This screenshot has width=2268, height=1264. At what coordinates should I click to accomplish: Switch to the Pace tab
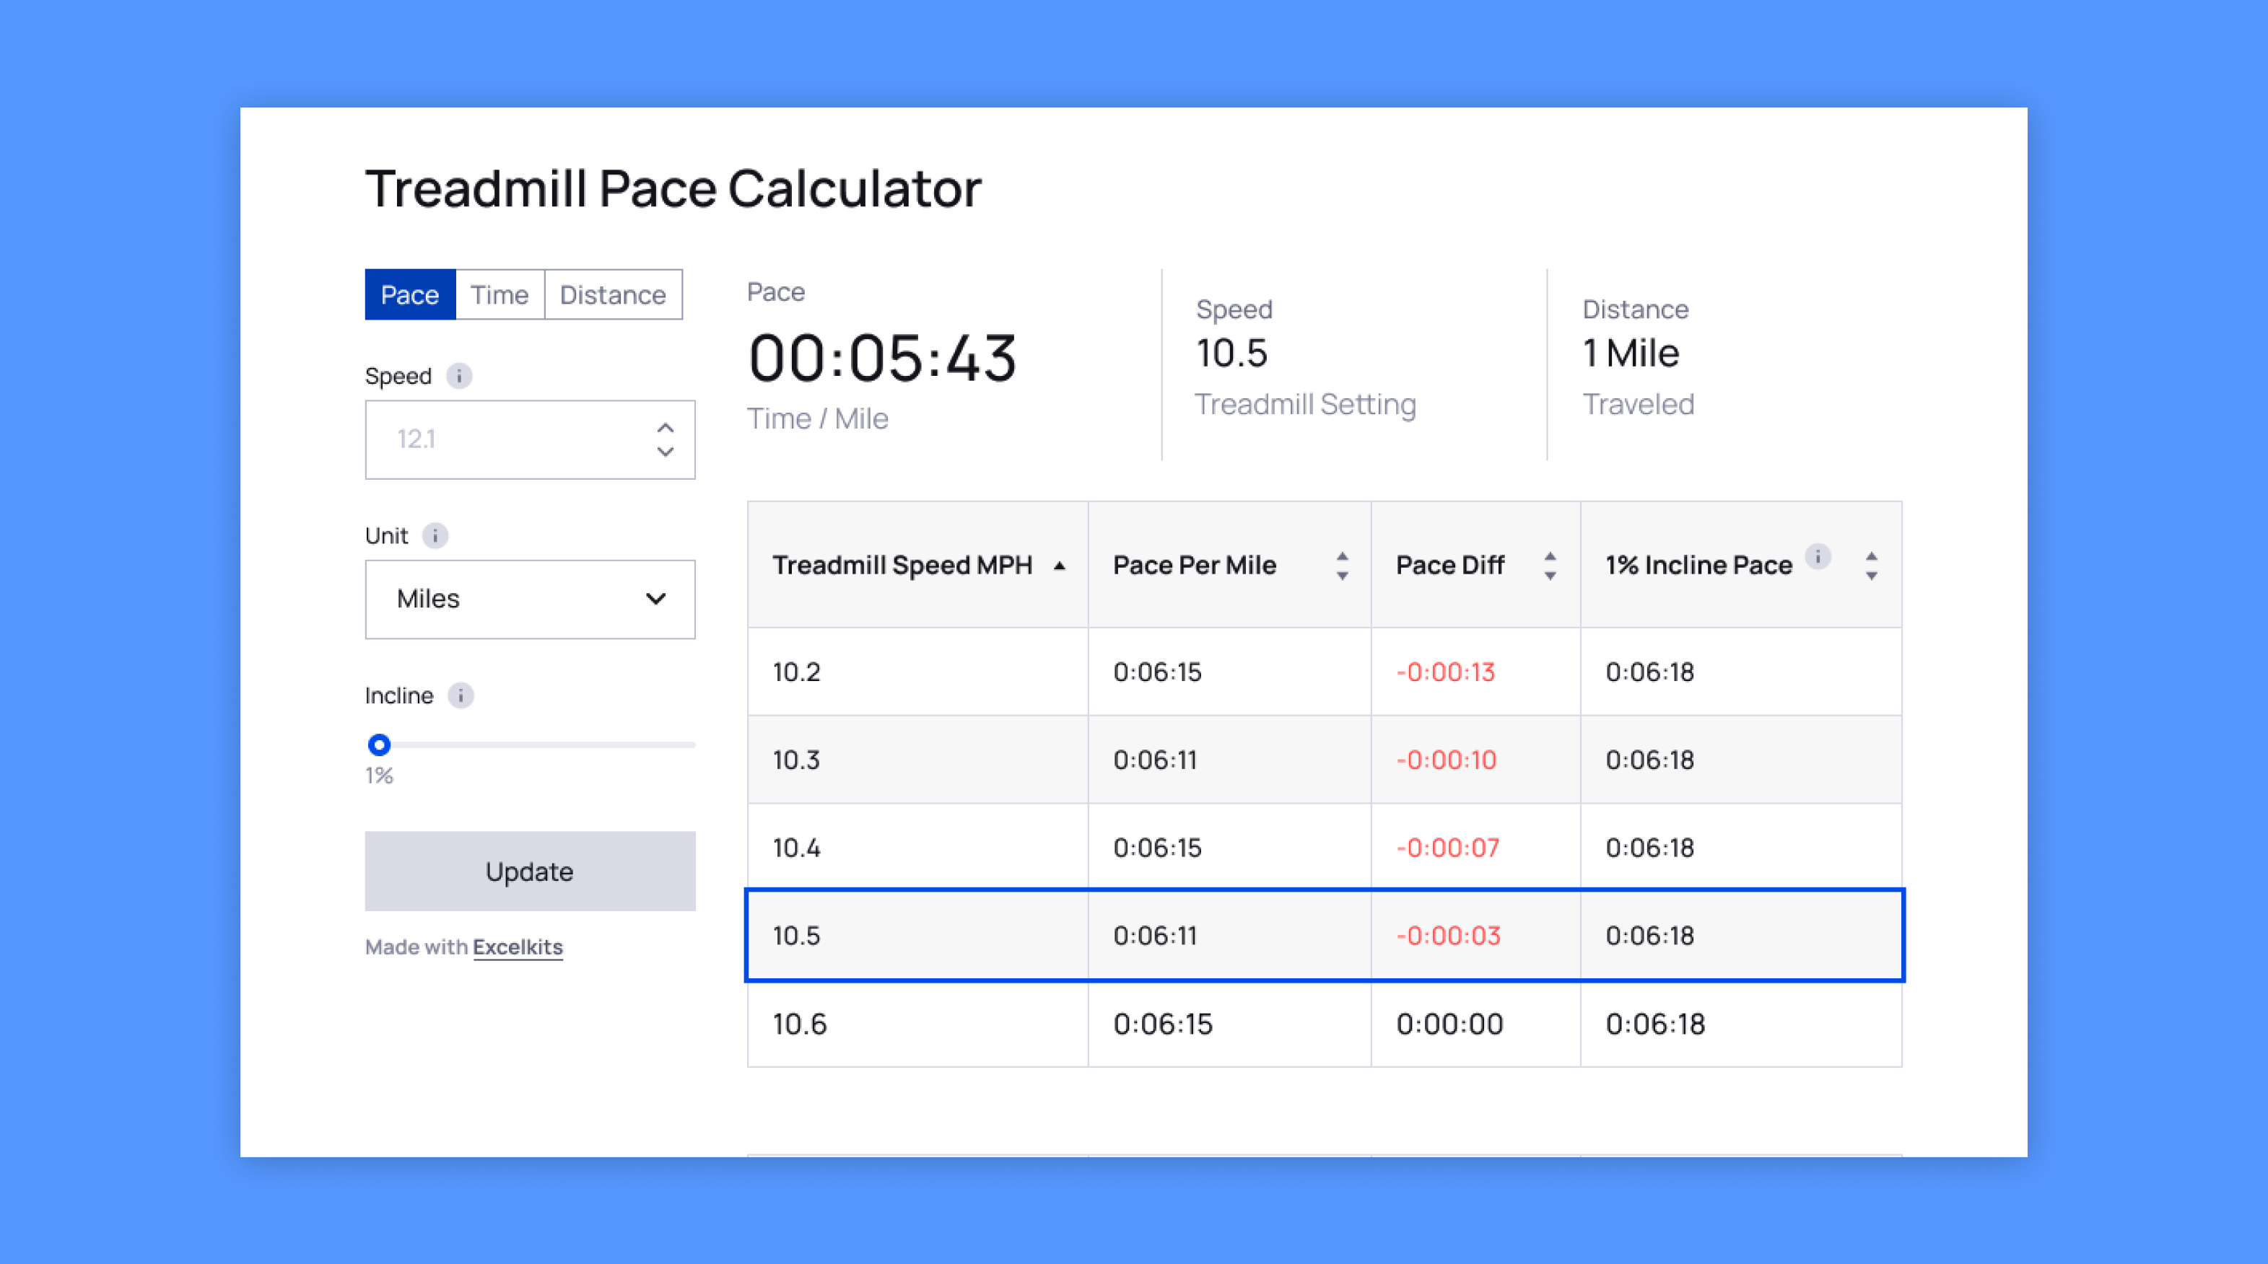(409, 295)
